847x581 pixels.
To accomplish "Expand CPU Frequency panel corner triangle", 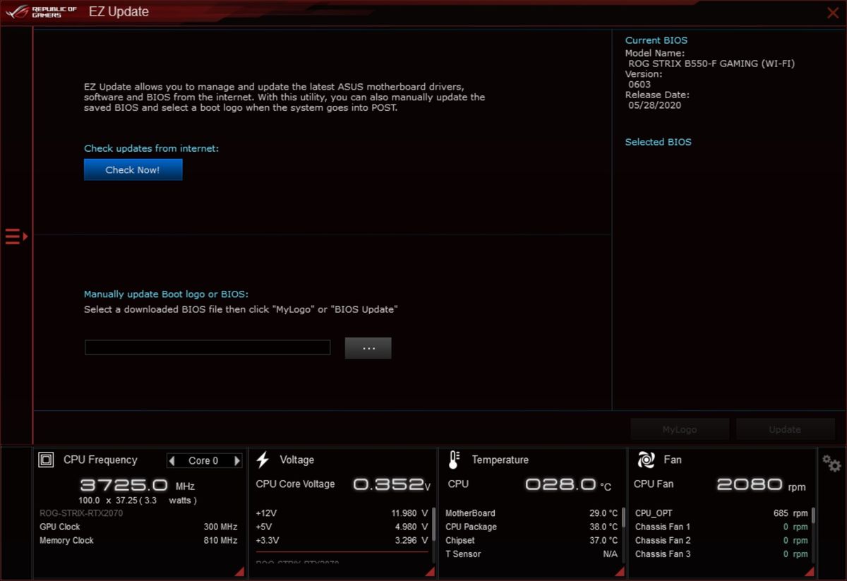I will click(x=239, y=571).
